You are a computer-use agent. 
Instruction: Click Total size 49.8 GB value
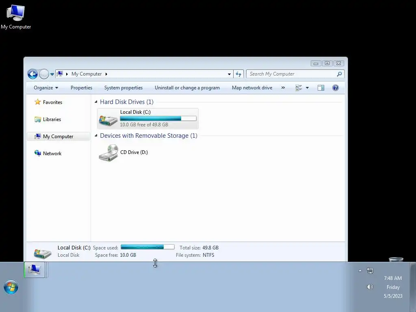coord(210,247)
